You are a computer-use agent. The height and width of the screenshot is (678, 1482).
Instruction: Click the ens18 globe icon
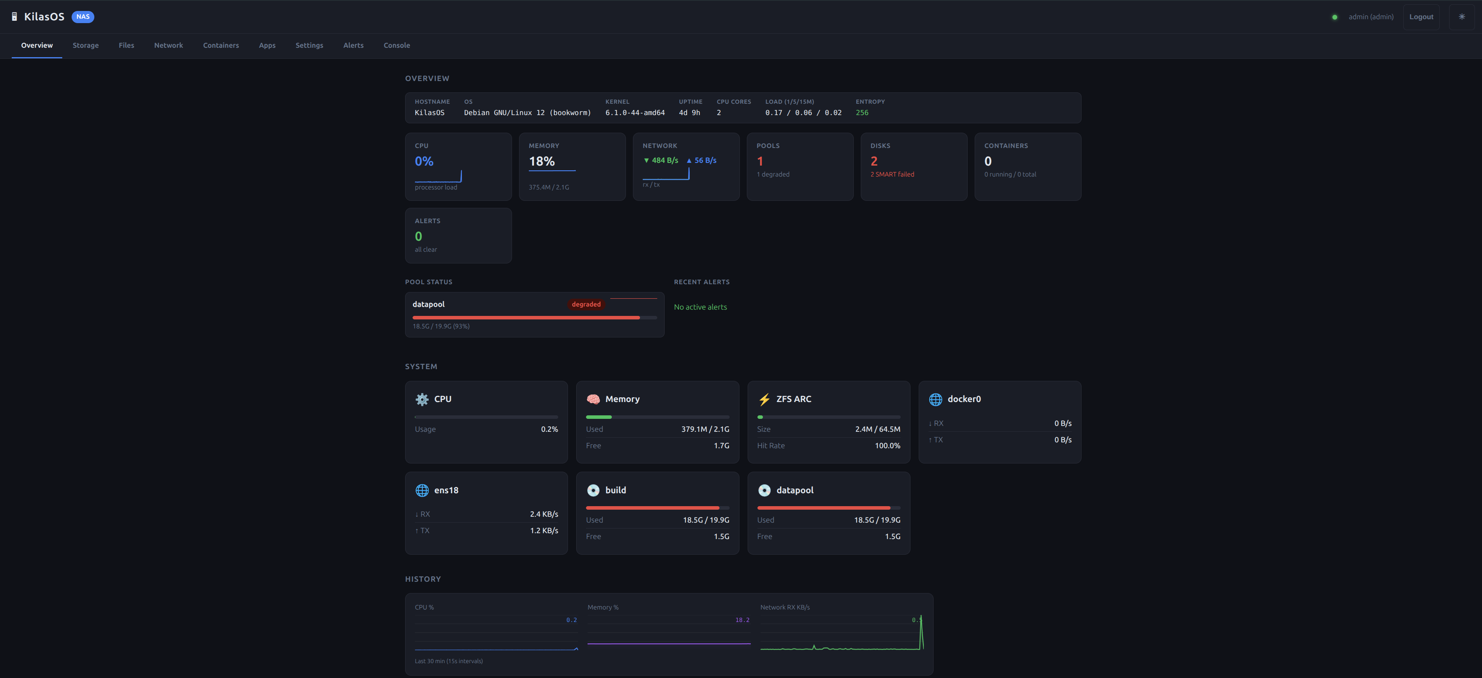pos(422,490)
